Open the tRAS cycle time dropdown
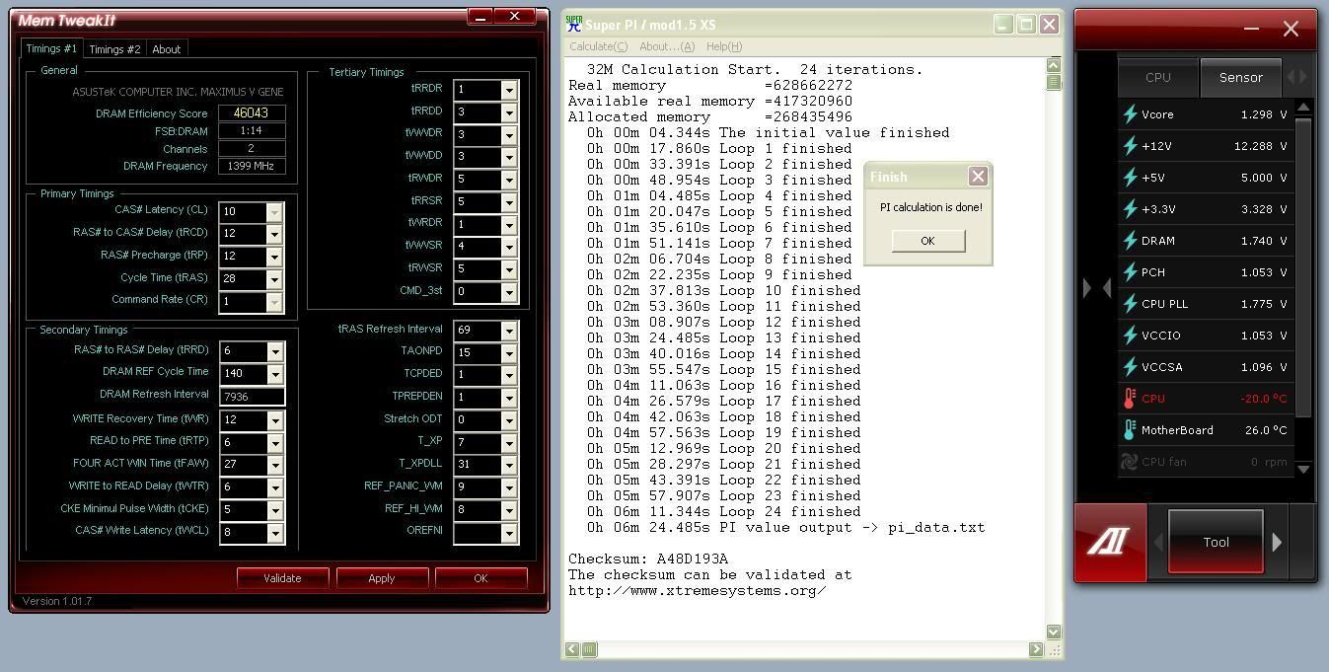 tap(274, 279)
